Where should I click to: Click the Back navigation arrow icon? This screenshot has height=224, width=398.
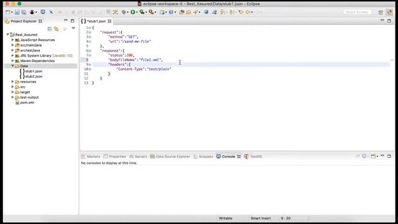tap(248, 12)
